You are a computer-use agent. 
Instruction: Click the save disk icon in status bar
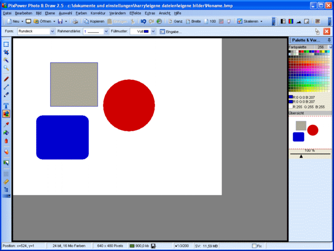coord(153,246)
